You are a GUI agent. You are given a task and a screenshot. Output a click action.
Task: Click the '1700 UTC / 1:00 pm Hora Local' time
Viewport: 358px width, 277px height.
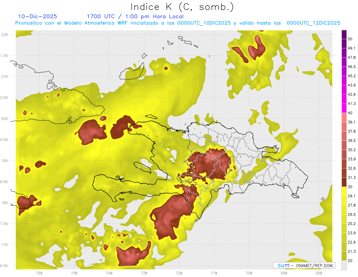(135, 17)
